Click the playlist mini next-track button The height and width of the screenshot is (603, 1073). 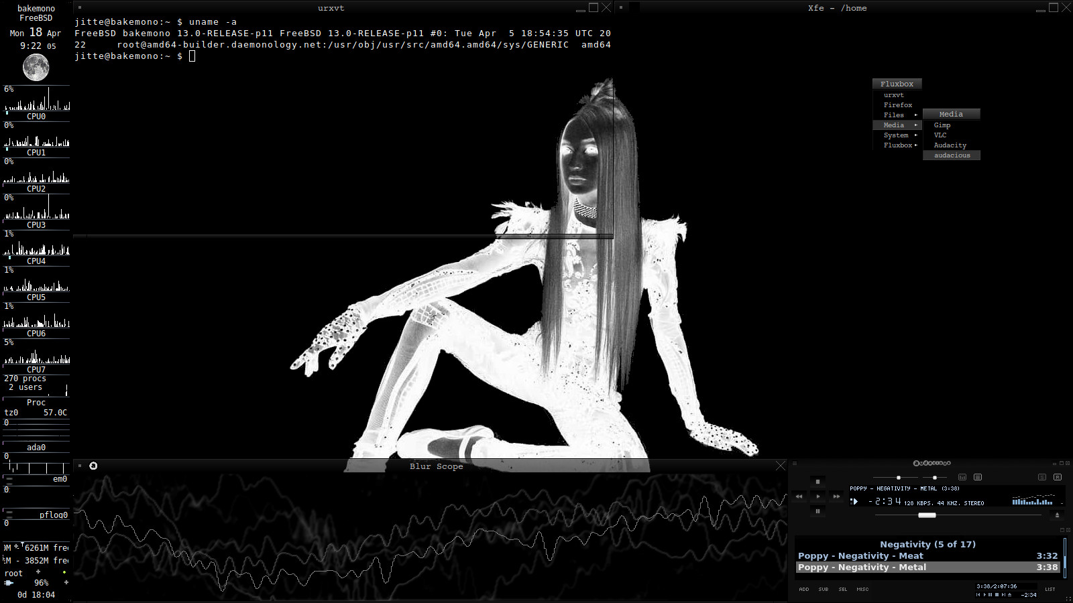click(x=1003, y=594)
